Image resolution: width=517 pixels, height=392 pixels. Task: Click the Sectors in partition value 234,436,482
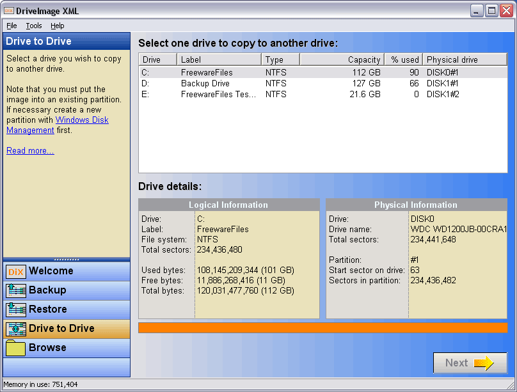tap(433, 280)
